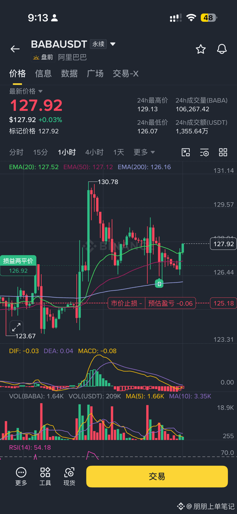Screen dimensions: 237x514
Task: Expand chart to fullscreen with arrows icon
Action: (16, 327)
